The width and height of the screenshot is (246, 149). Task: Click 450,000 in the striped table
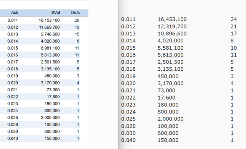click(52, 76)
